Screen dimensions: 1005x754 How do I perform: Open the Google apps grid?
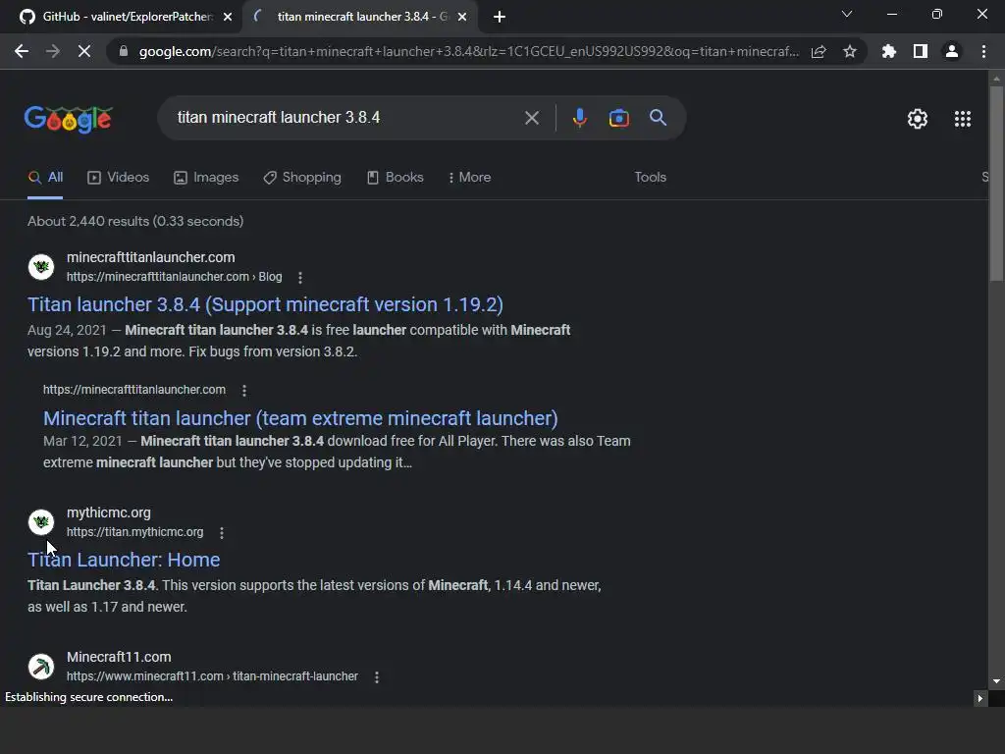pos(962,119)
